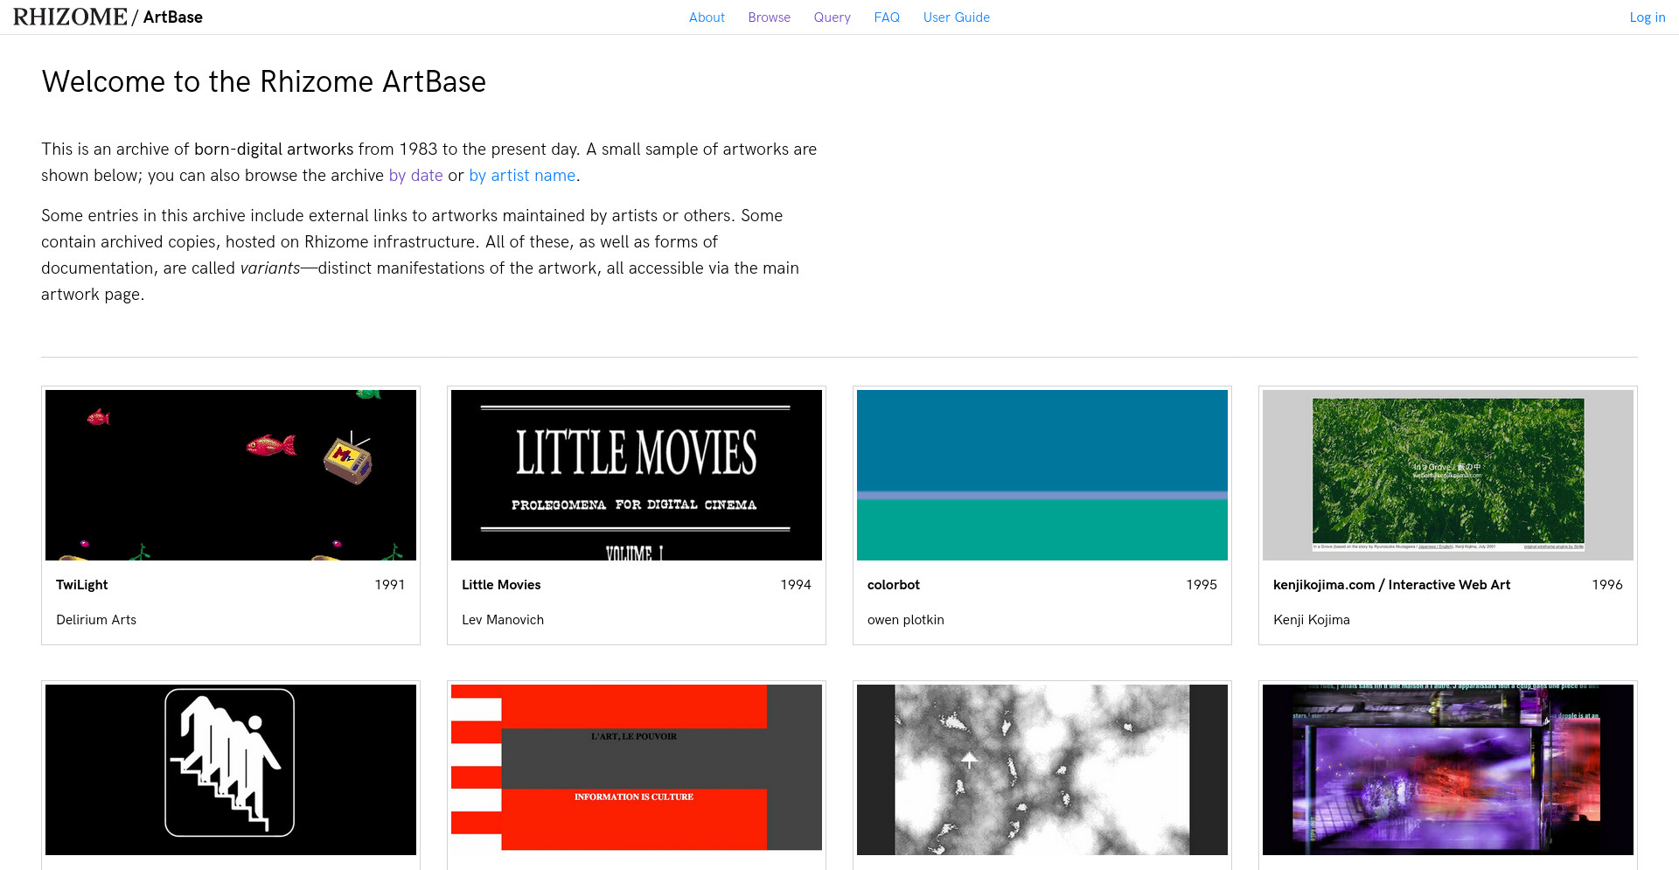The image size is (1679, 870).
Task: Open the Query page
Action: [832, 17]
